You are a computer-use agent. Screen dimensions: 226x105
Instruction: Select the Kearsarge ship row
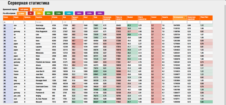[108, 25]
